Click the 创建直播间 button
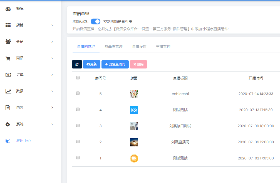This screenshot has width=280, height=183. click(115, 64)
